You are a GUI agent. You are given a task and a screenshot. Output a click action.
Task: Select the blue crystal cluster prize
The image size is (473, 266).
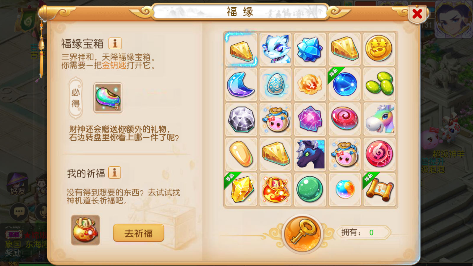tap(310, 49)
